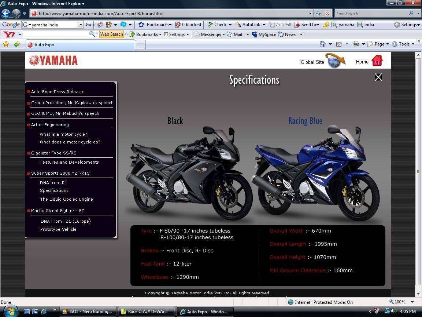Click the 0 blocked popup blocker

pyautogui.click(x=188, y=25)
